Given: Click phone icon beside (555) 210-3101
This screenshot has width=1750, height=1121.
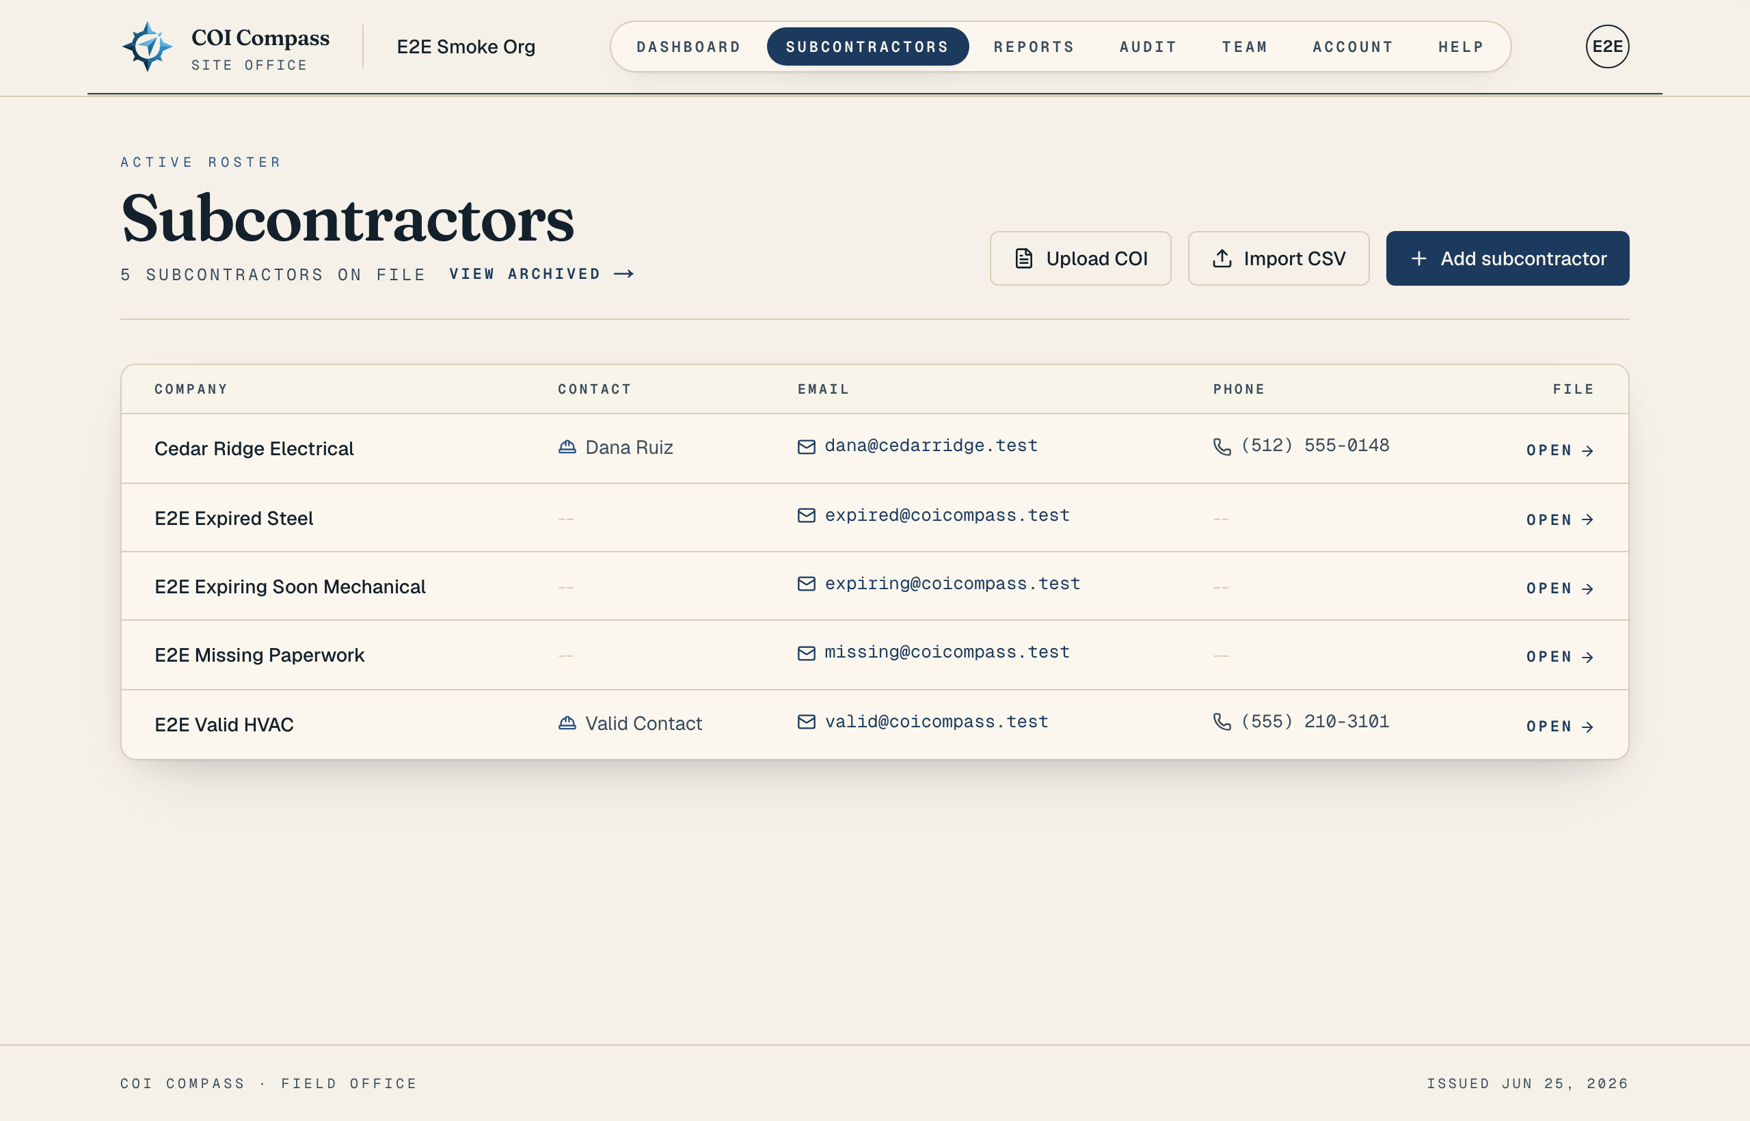Looking at the screenshot, I should 1222,721.
